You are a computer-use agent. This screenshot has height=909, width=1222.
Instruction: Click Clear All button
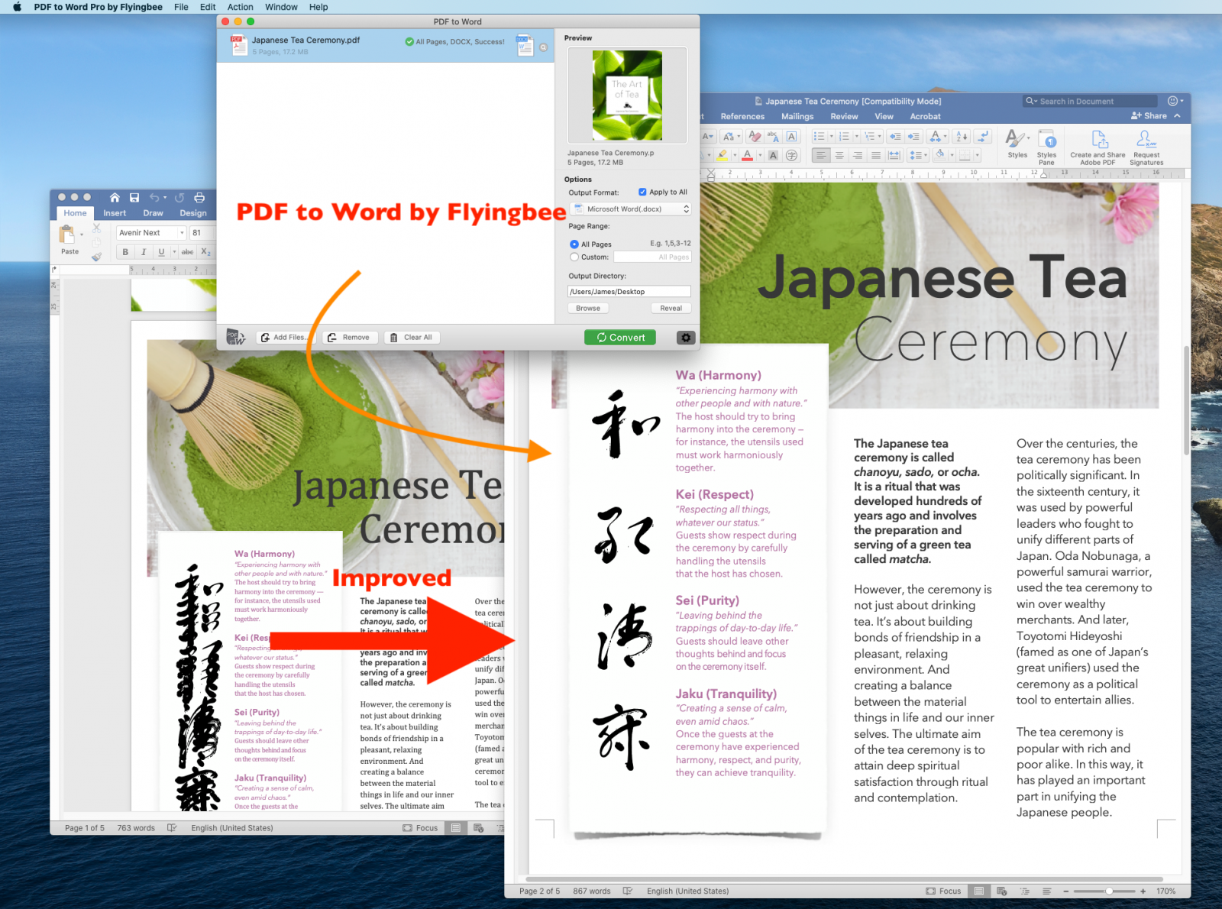tap(412, 337)
